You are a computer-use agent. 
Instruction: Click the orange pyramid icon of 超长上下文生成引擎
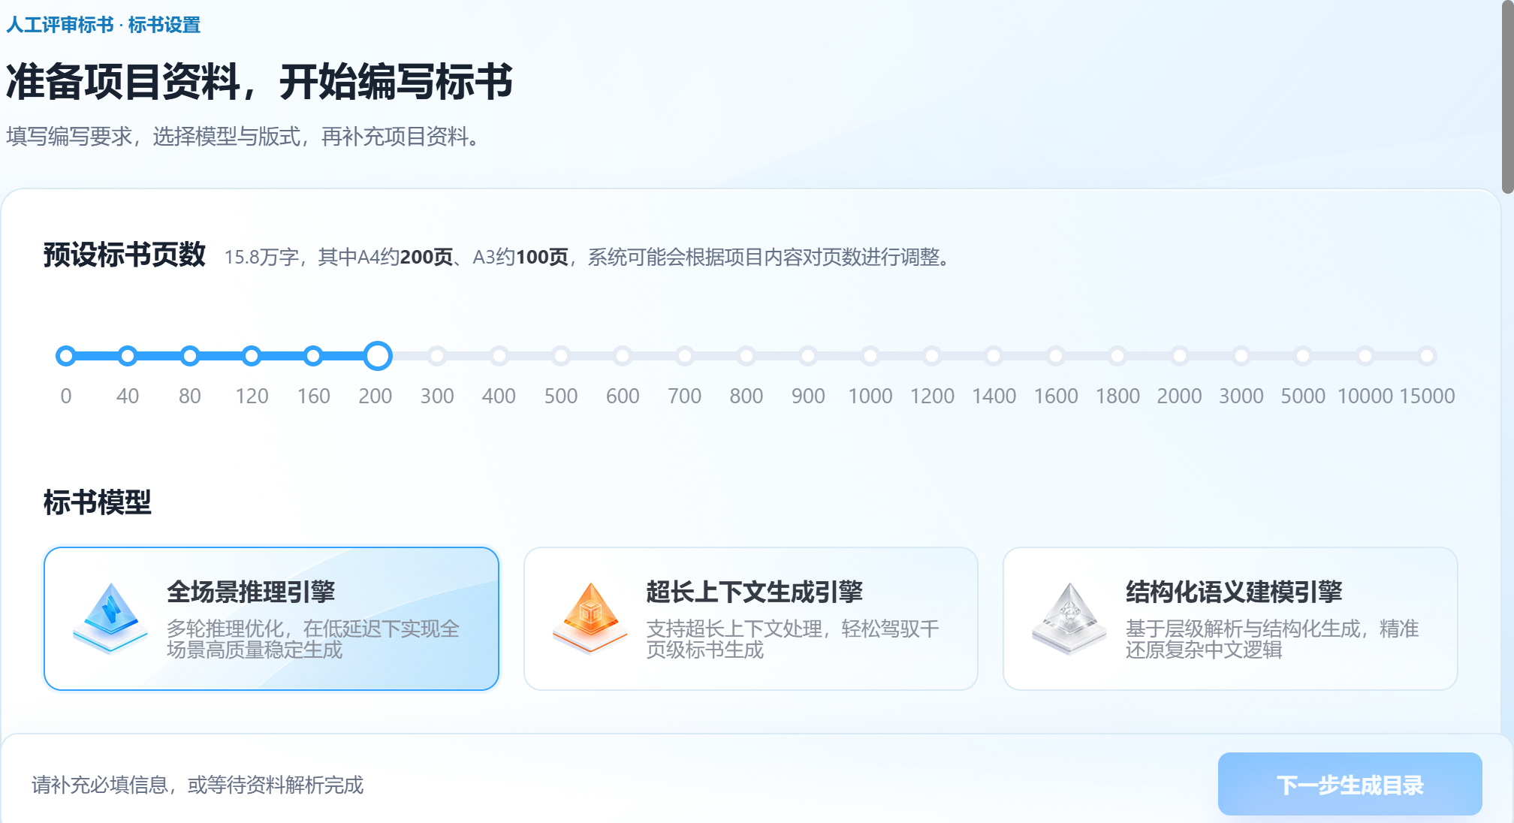point(590,618)
